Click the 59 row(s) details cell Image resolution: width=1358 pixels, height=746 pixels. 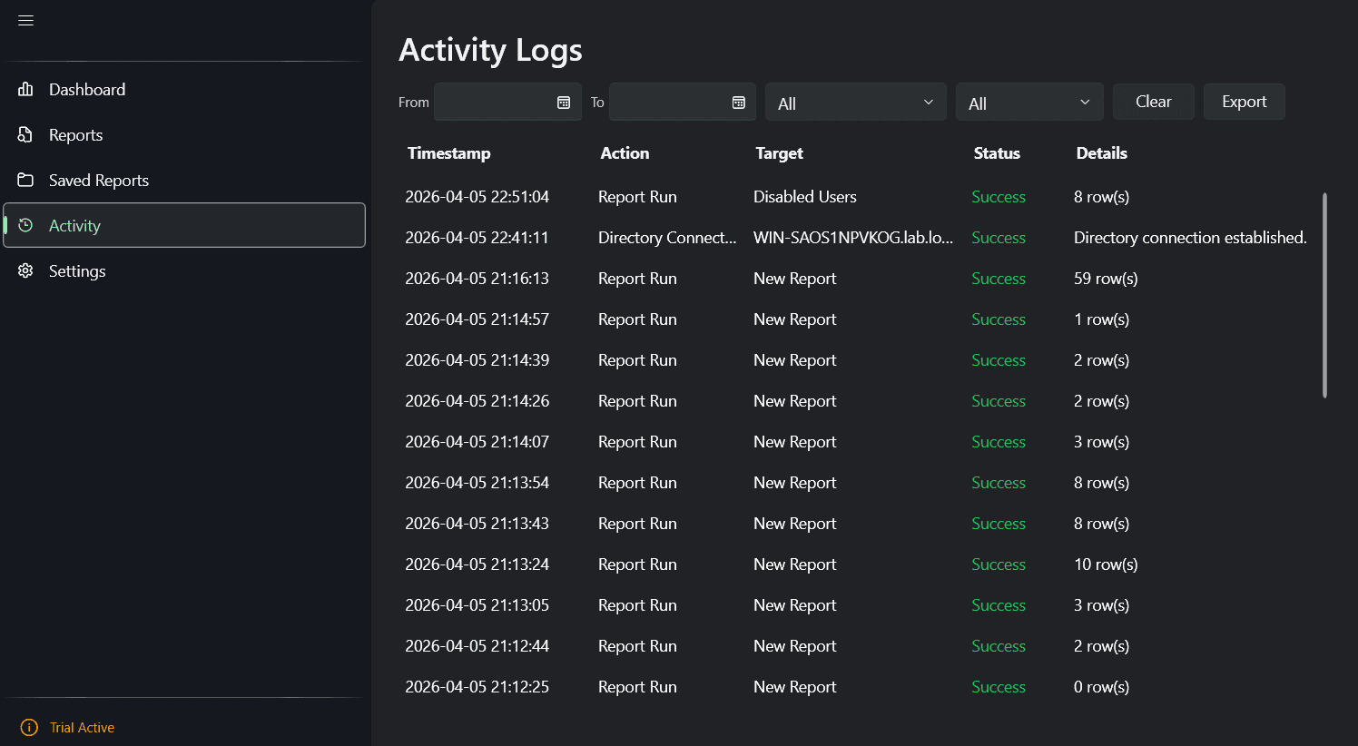[x=1106, y=278]
